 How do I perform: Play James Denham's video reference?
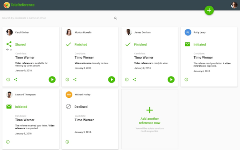(x=171, y=79)
